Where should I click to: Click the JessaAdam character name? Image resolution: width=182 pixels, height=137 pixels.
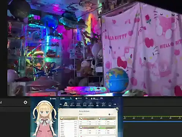point(84,111)
